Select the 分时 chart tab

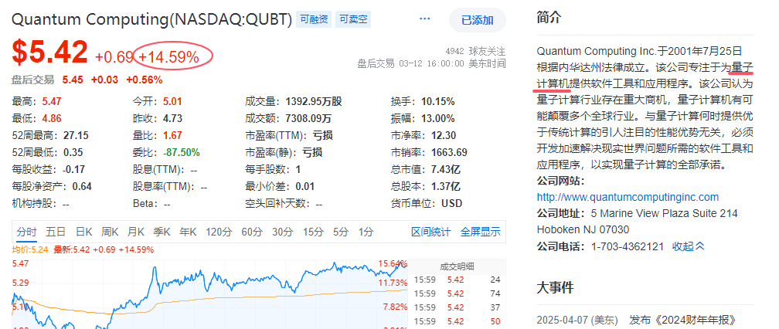click(26, 232)
